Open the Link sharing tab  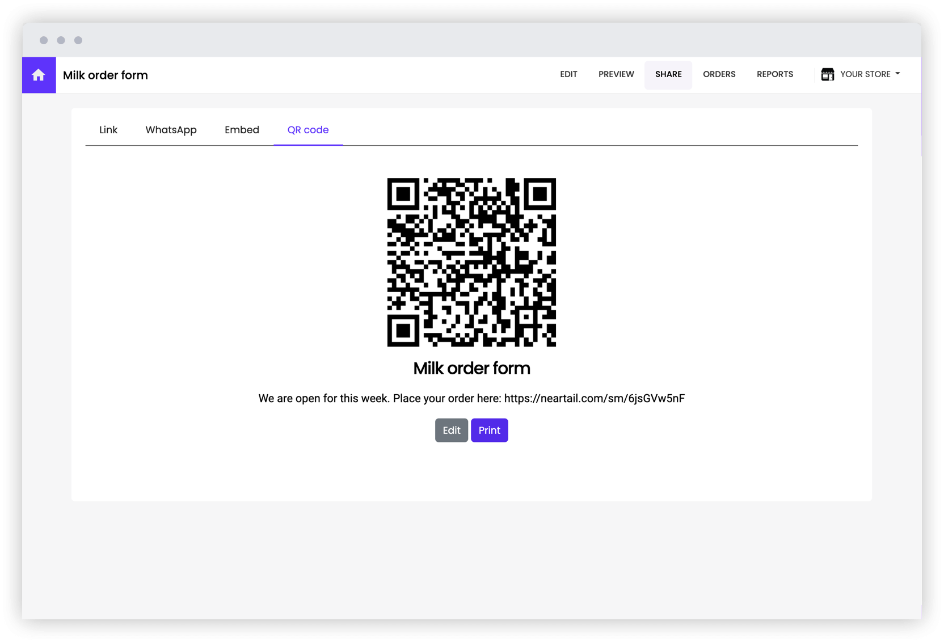[x=108, y=129]
